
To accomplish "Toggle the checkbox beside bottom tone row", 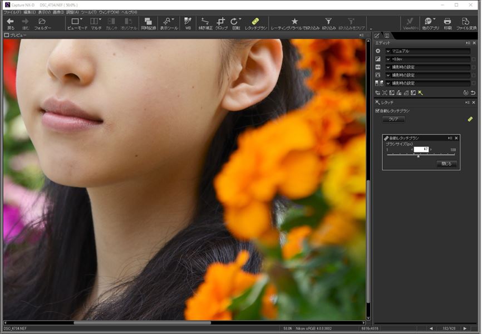I will click(x=474, y=83).
